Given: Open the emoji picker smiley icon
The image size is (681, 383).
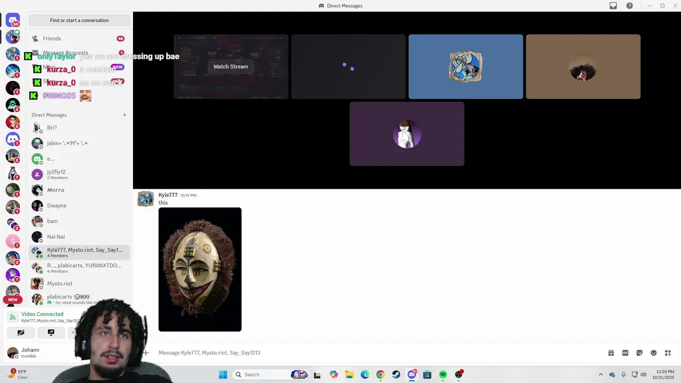Looking at the screenshot, I should (654, 353).
